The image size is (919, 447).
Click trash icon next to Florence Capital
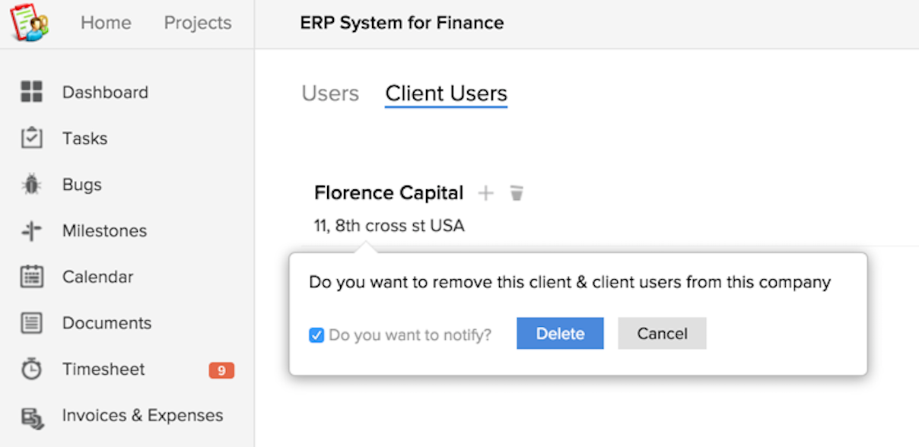517,193
